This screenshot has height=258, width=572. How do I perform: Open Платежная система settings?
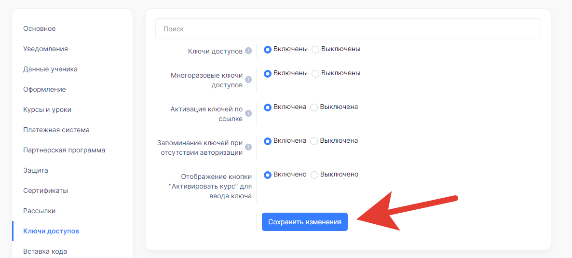pos(56,130)
